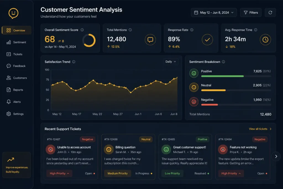
Task: Click the Improve experiences promo card
Action: tap(17, 165)
